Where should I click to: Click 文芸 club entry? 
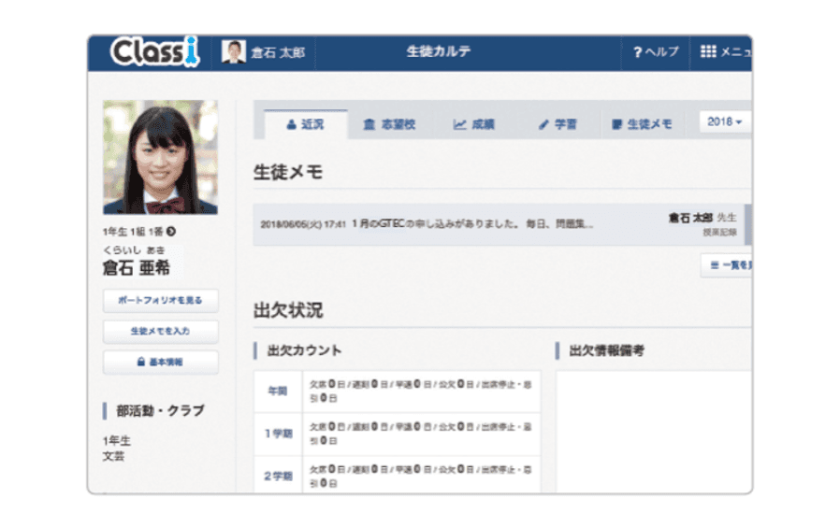pyautogui.click(x=113, y=456)
